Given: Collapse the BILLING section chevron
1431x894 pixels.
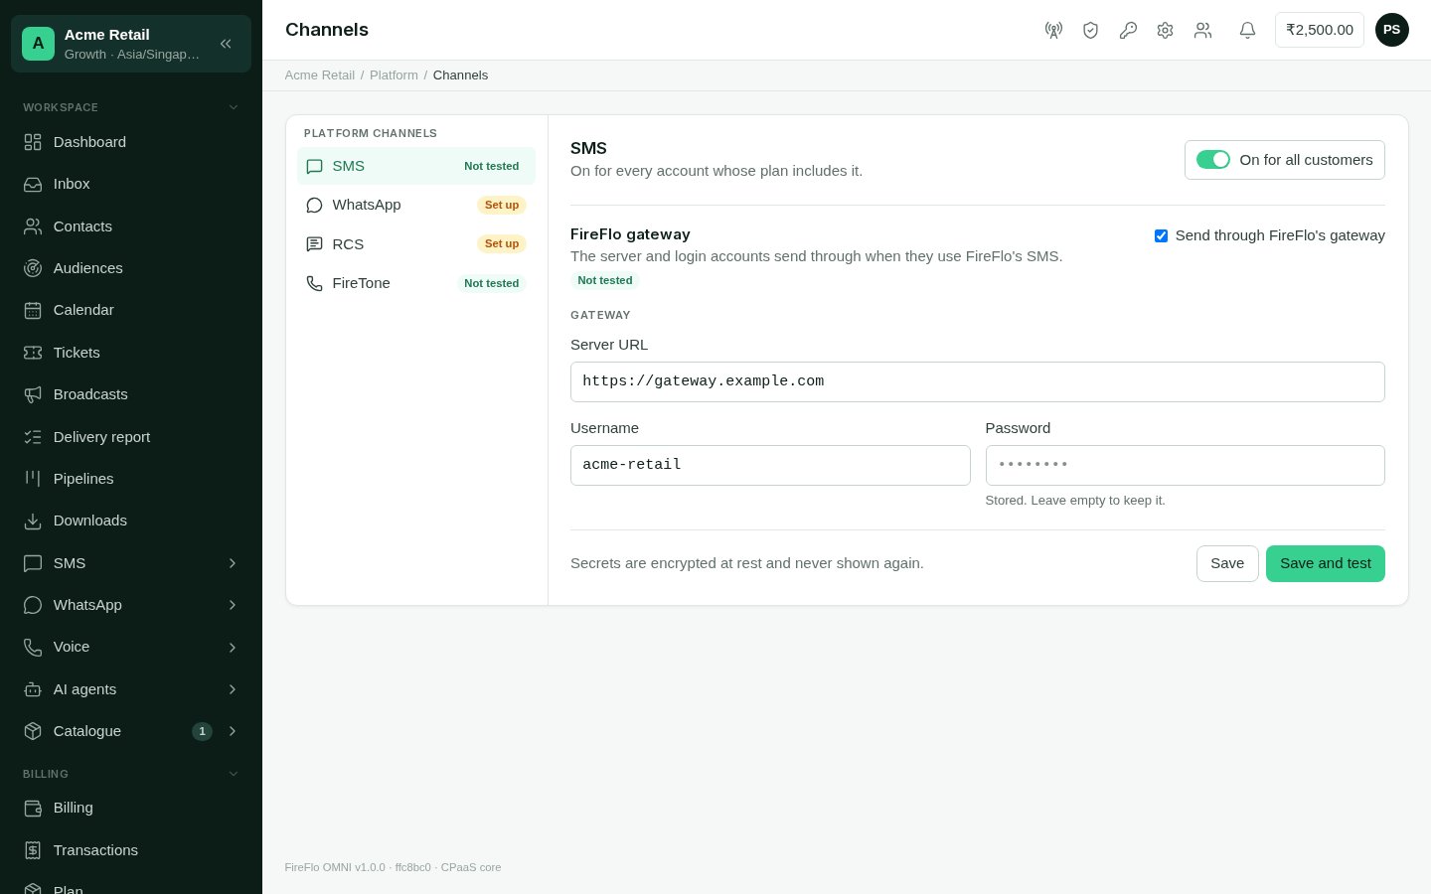Looking at the screenshot, I should click(x=234, y=774).
